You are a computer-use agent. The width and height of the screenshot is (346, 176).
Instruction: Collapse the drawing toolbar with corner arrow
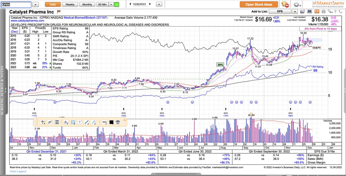tap(125, 119)
